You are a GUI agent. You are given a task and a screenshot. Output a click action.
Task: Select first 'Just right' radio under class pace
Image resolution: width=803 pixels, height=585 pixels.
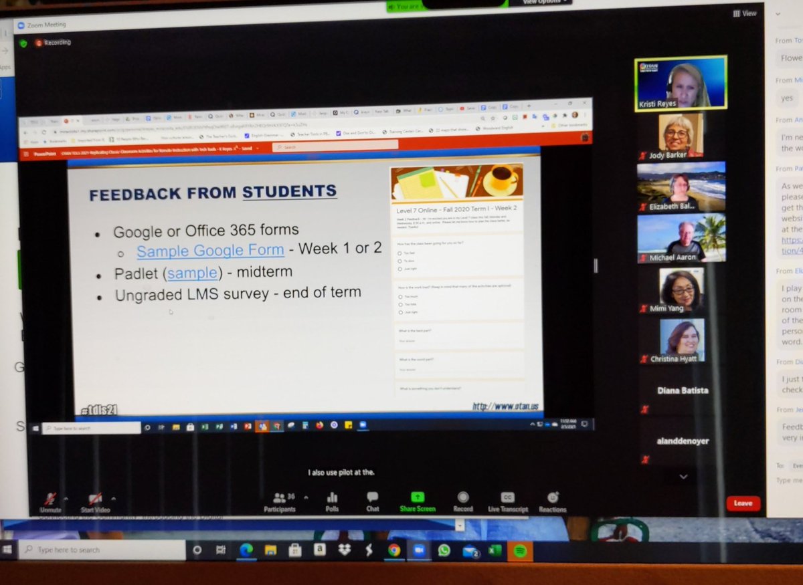point(399,268)
